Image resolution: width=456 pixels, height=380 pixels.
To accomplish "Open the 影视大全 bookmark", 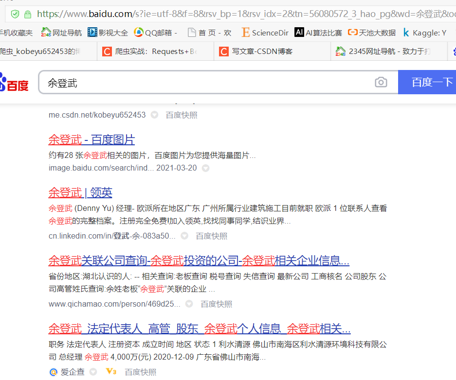I will [108, 33].
